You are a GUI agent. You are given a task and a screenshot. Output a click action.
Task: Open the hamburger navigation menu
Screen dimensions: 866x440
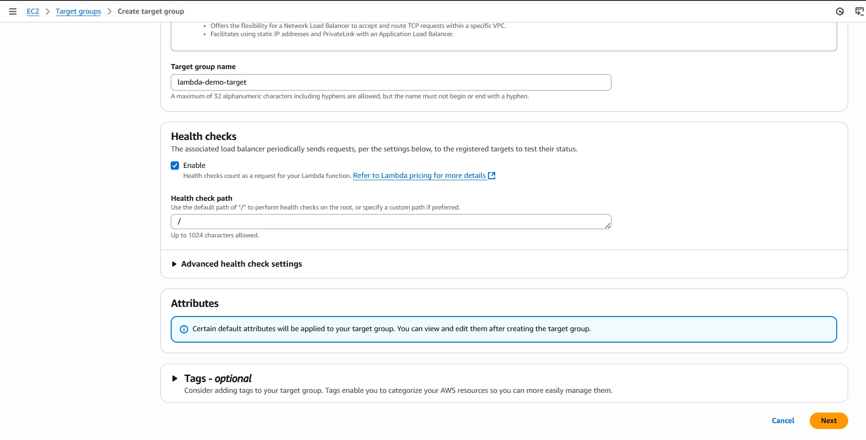[13, 11]
